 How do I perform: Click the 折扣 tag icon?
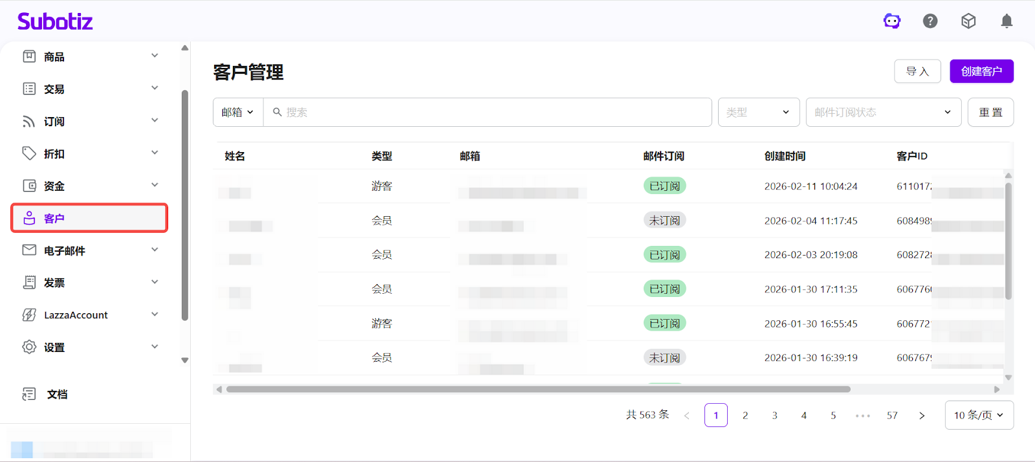29,153
